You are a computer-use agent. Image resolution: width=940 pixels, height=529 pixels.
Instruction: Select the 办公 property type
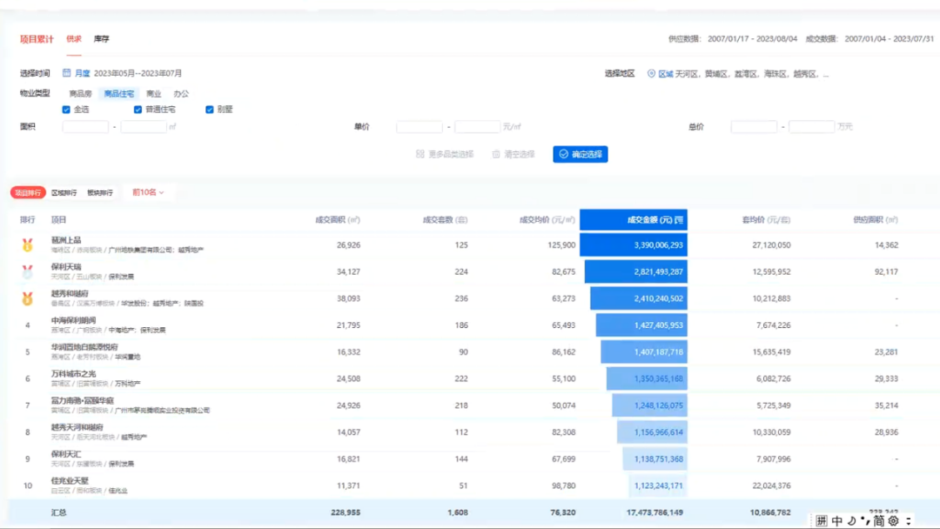point(181,93)
